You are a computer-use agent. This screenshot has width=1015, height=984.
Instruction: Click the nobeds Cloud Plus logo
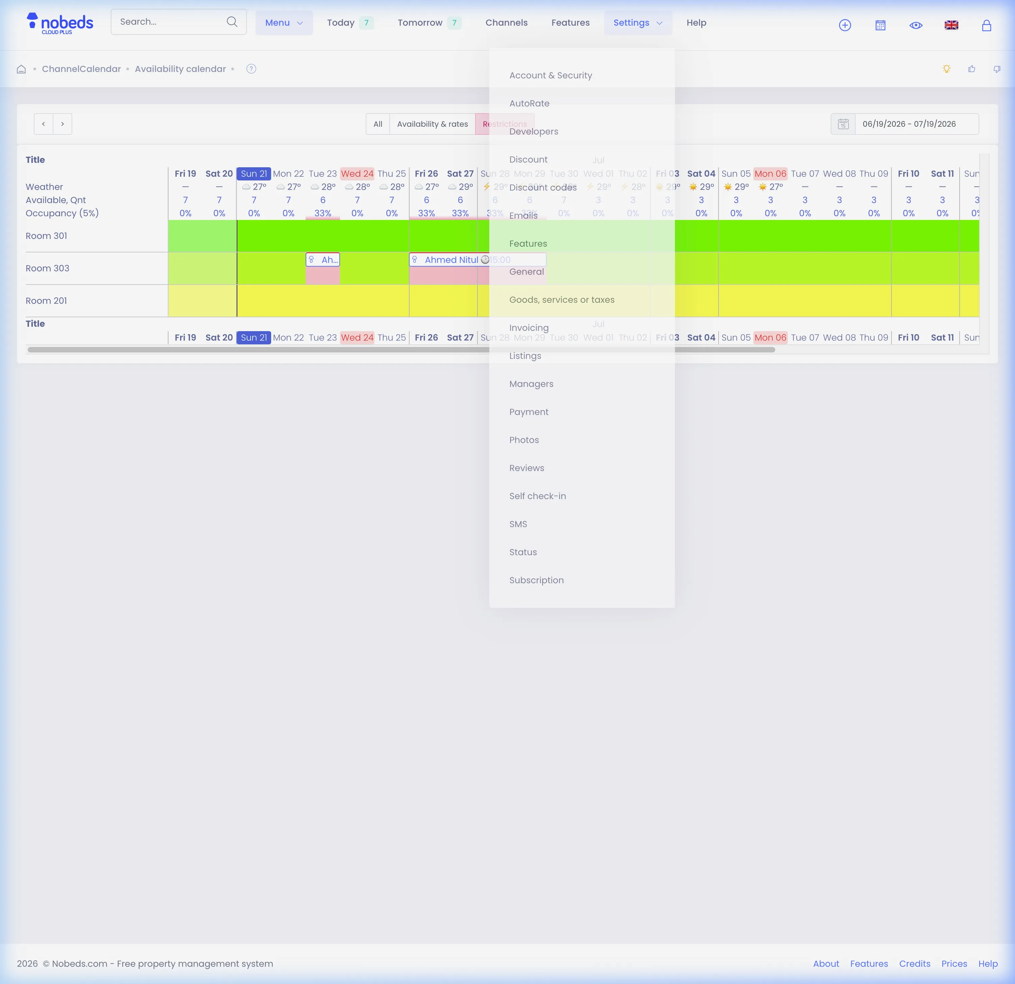(x=60, y=23)
